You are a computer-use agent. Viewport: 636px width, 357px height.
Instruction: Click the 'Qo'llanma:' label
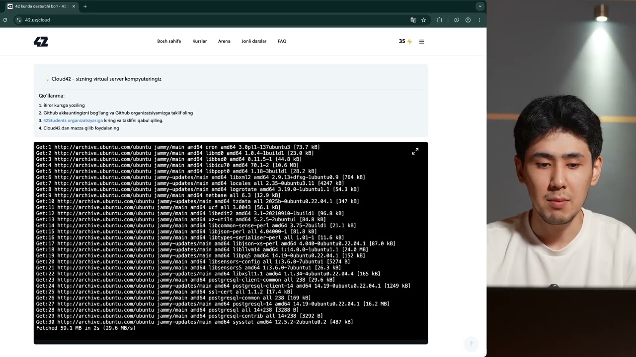tap(52, 96)
